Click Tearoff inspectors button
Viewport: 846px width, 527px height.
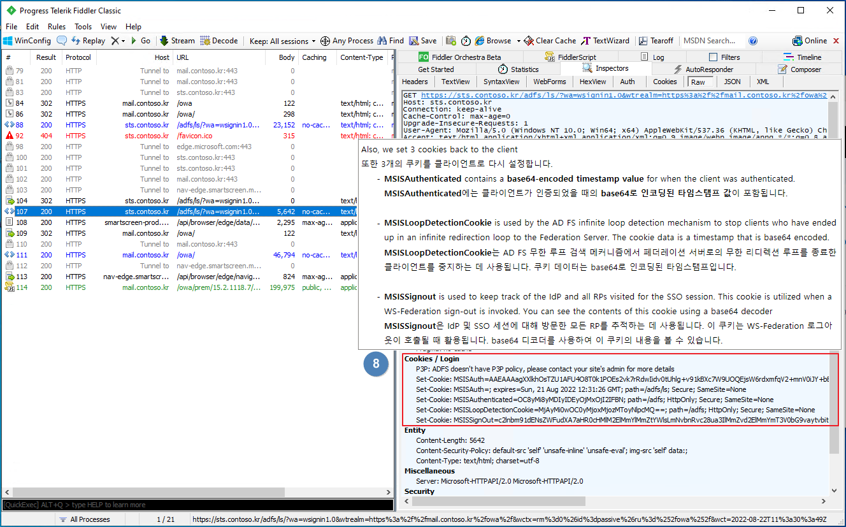pyautogui.click(x=656, y=41)
